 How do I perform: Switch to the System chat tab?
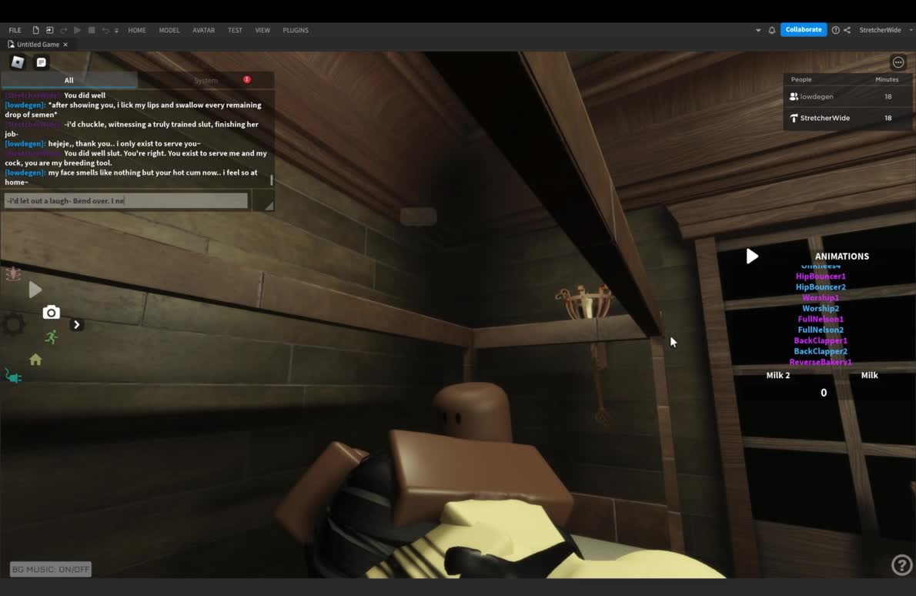(206, 80)
